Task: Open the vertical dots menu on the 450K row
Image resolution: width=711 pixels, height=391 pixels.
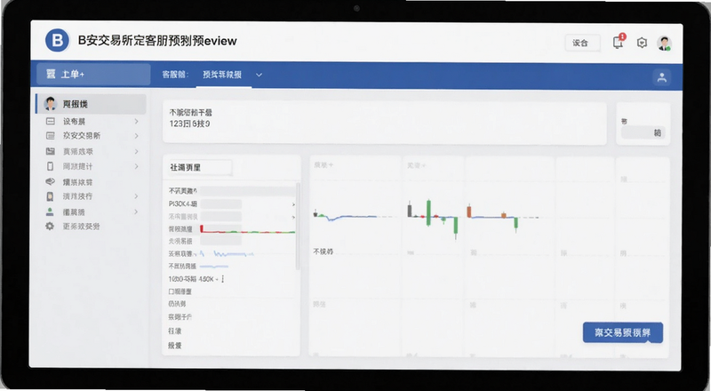Action: coord(223,279)
